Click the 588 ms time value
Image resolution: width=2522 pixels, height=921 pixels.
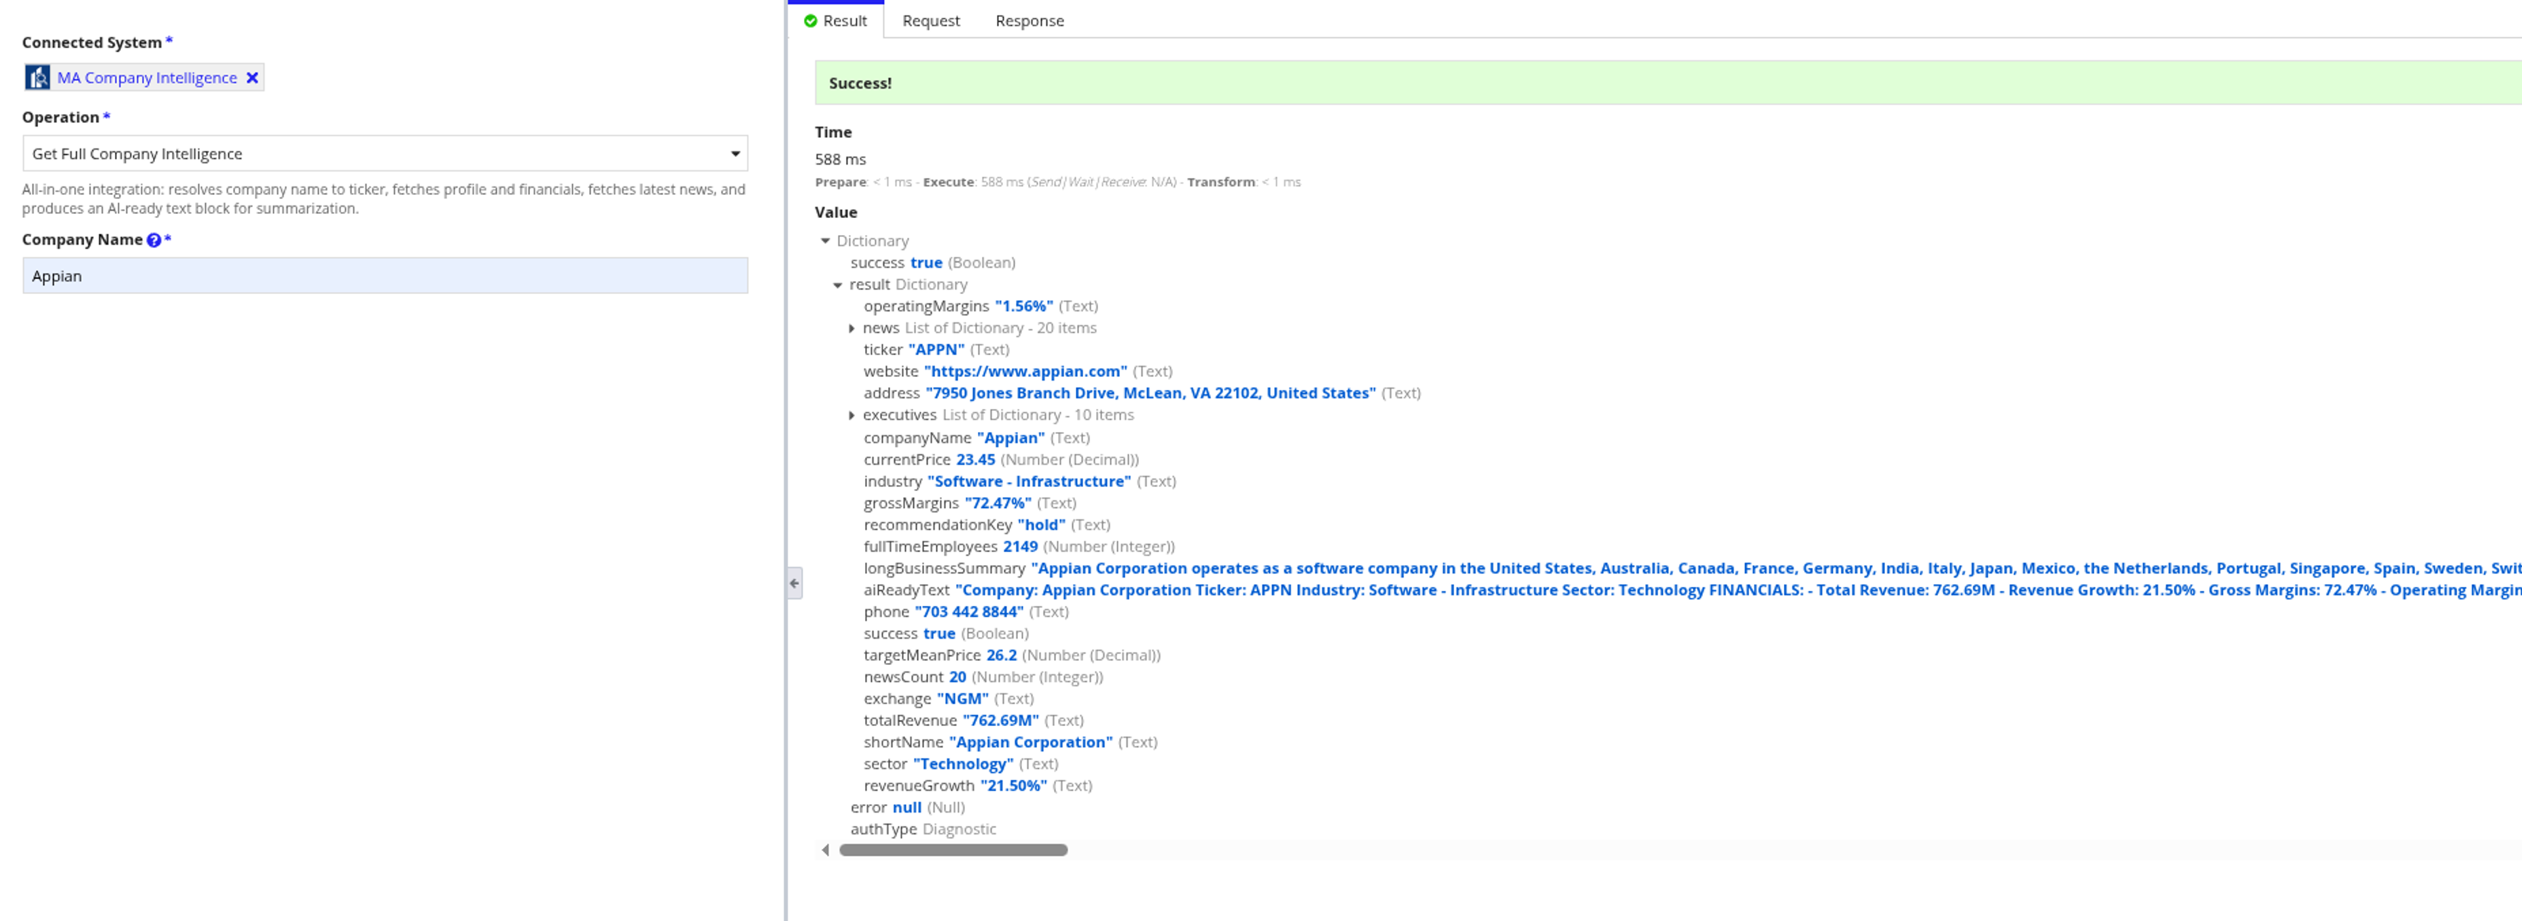pyautogui.click(x=840, y=159)
